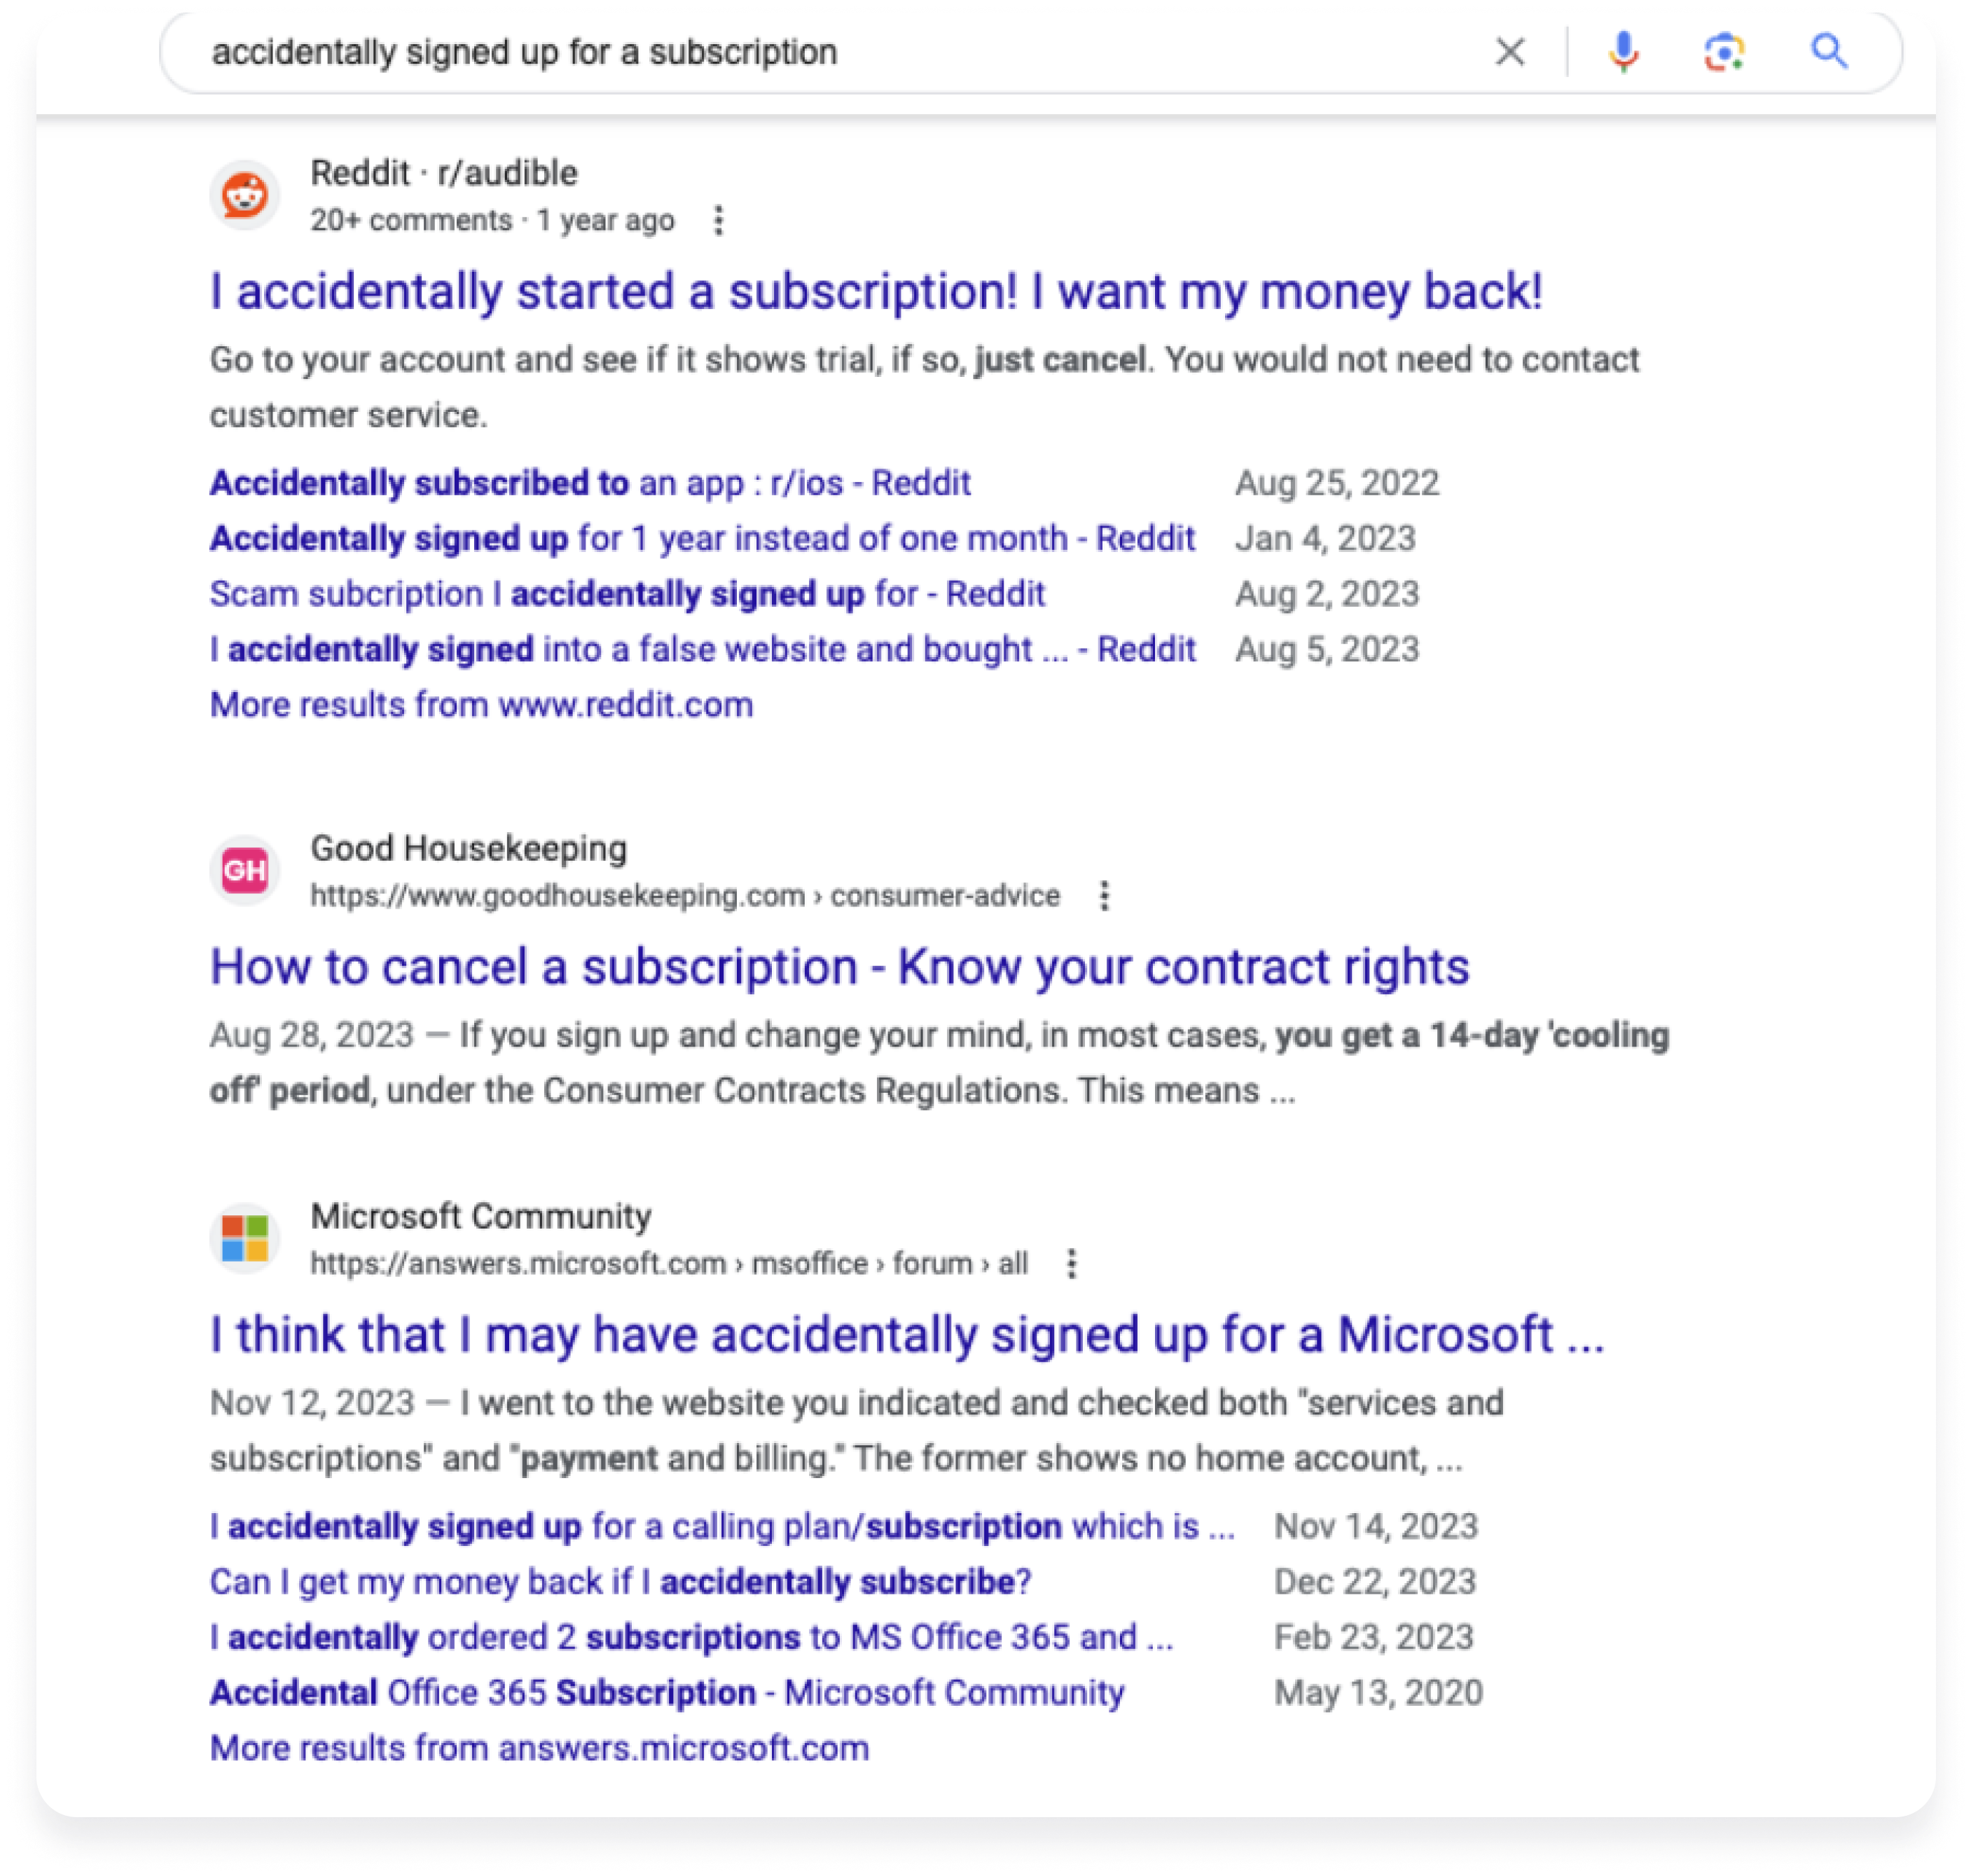Open 'I accidentally started a subscription!' result

point(876,291)
